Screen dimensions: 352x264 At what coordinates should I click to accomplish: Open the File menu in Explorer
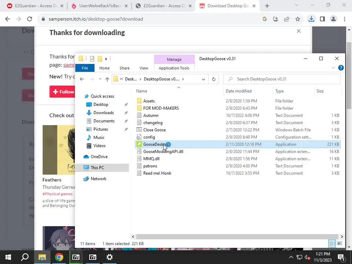pos(85,68)
